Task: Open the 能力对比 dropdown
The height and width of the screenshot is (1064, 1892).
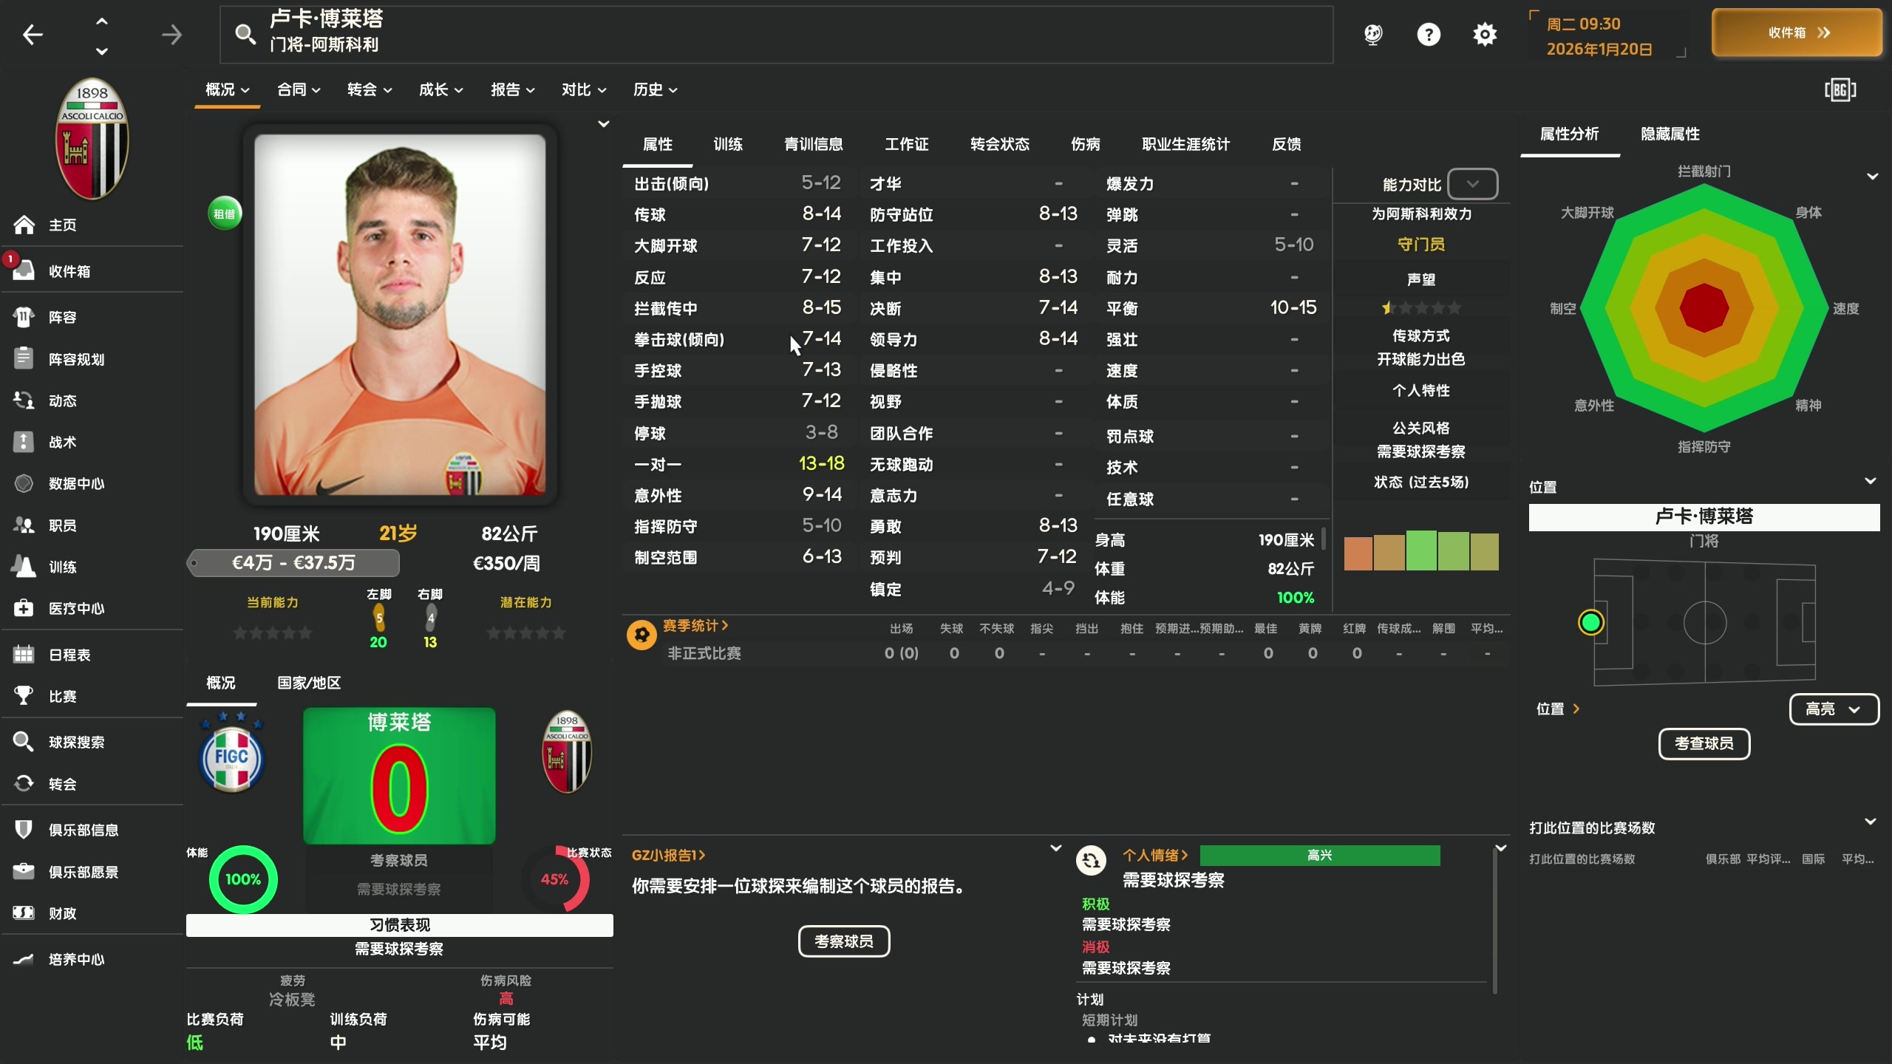Action: point(1472,184)
